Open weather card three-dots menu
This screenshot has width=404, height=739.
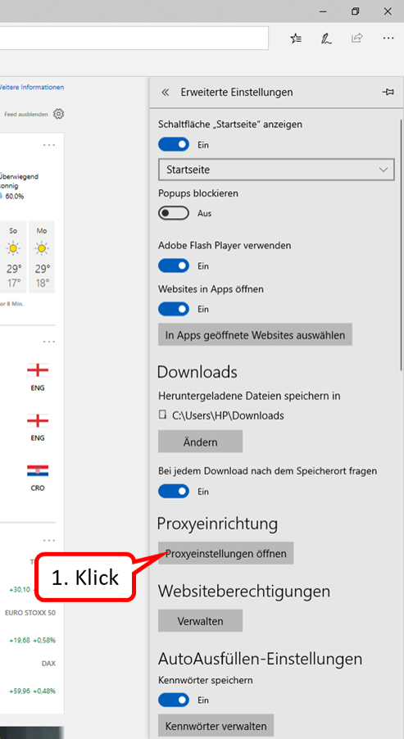[x=49, y=145]
